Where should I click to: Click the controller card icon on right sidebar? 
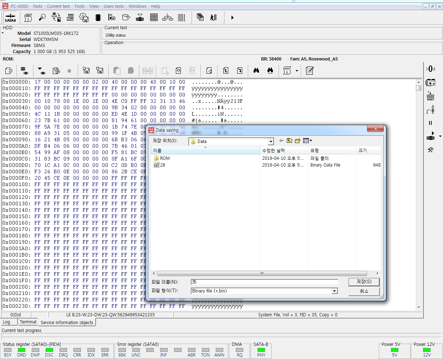pyautogui.click(x=431, y=83)
